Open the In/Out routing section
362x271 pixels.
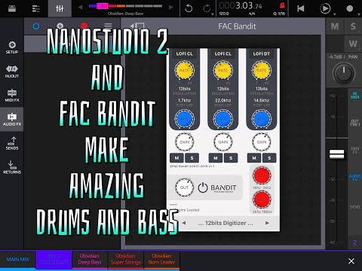click(12, 72)
